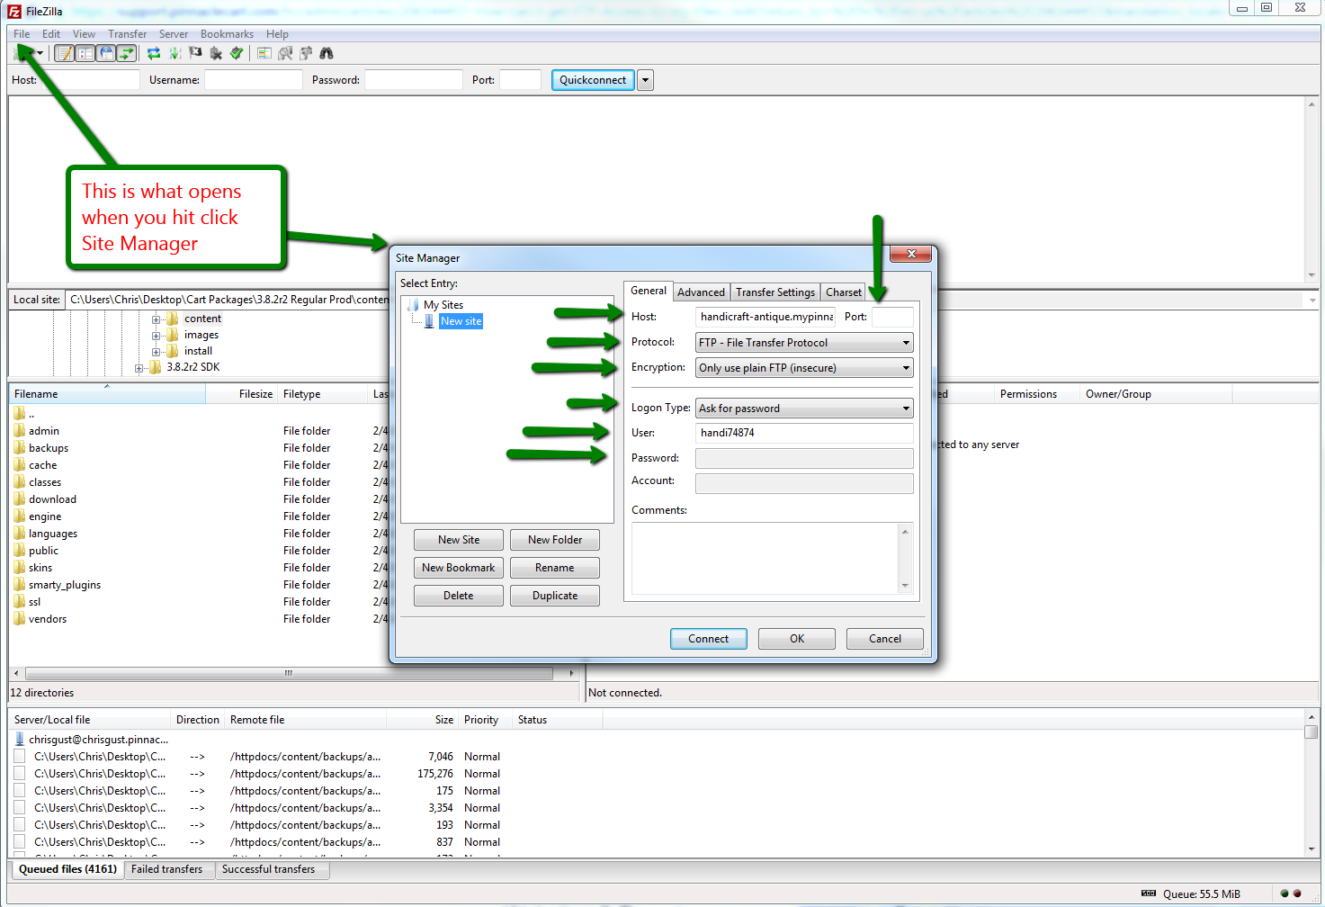This screenshot has height=907, width=1325.
Task: Open the Bookmarks menu
Action: pyautogui.click(x=227, y=34)
